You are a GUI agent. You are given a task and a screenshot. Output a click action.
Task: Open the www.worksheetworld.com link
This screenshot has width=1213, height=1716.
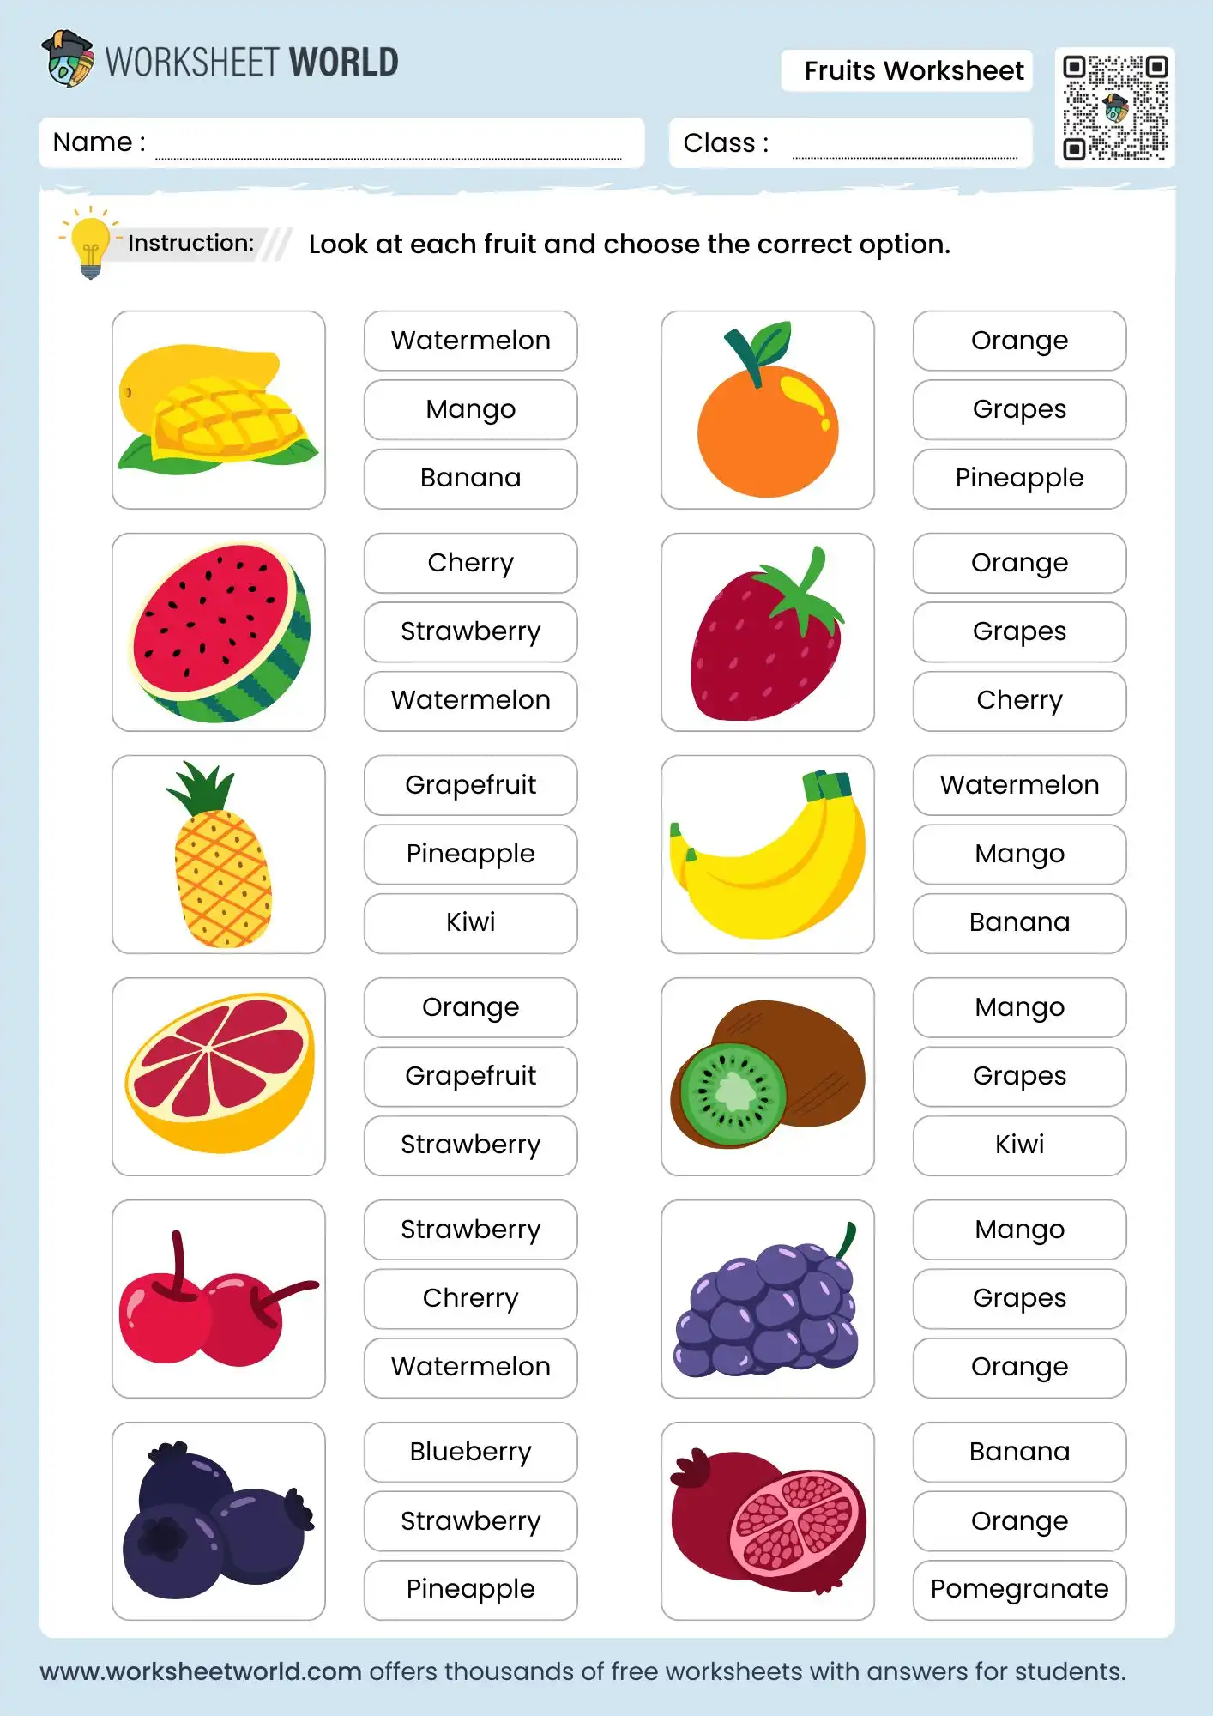[x=201, y=1671]
